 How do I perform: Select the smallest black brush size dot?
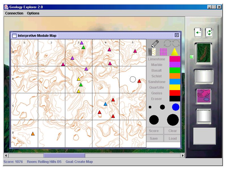click(150, 107)
